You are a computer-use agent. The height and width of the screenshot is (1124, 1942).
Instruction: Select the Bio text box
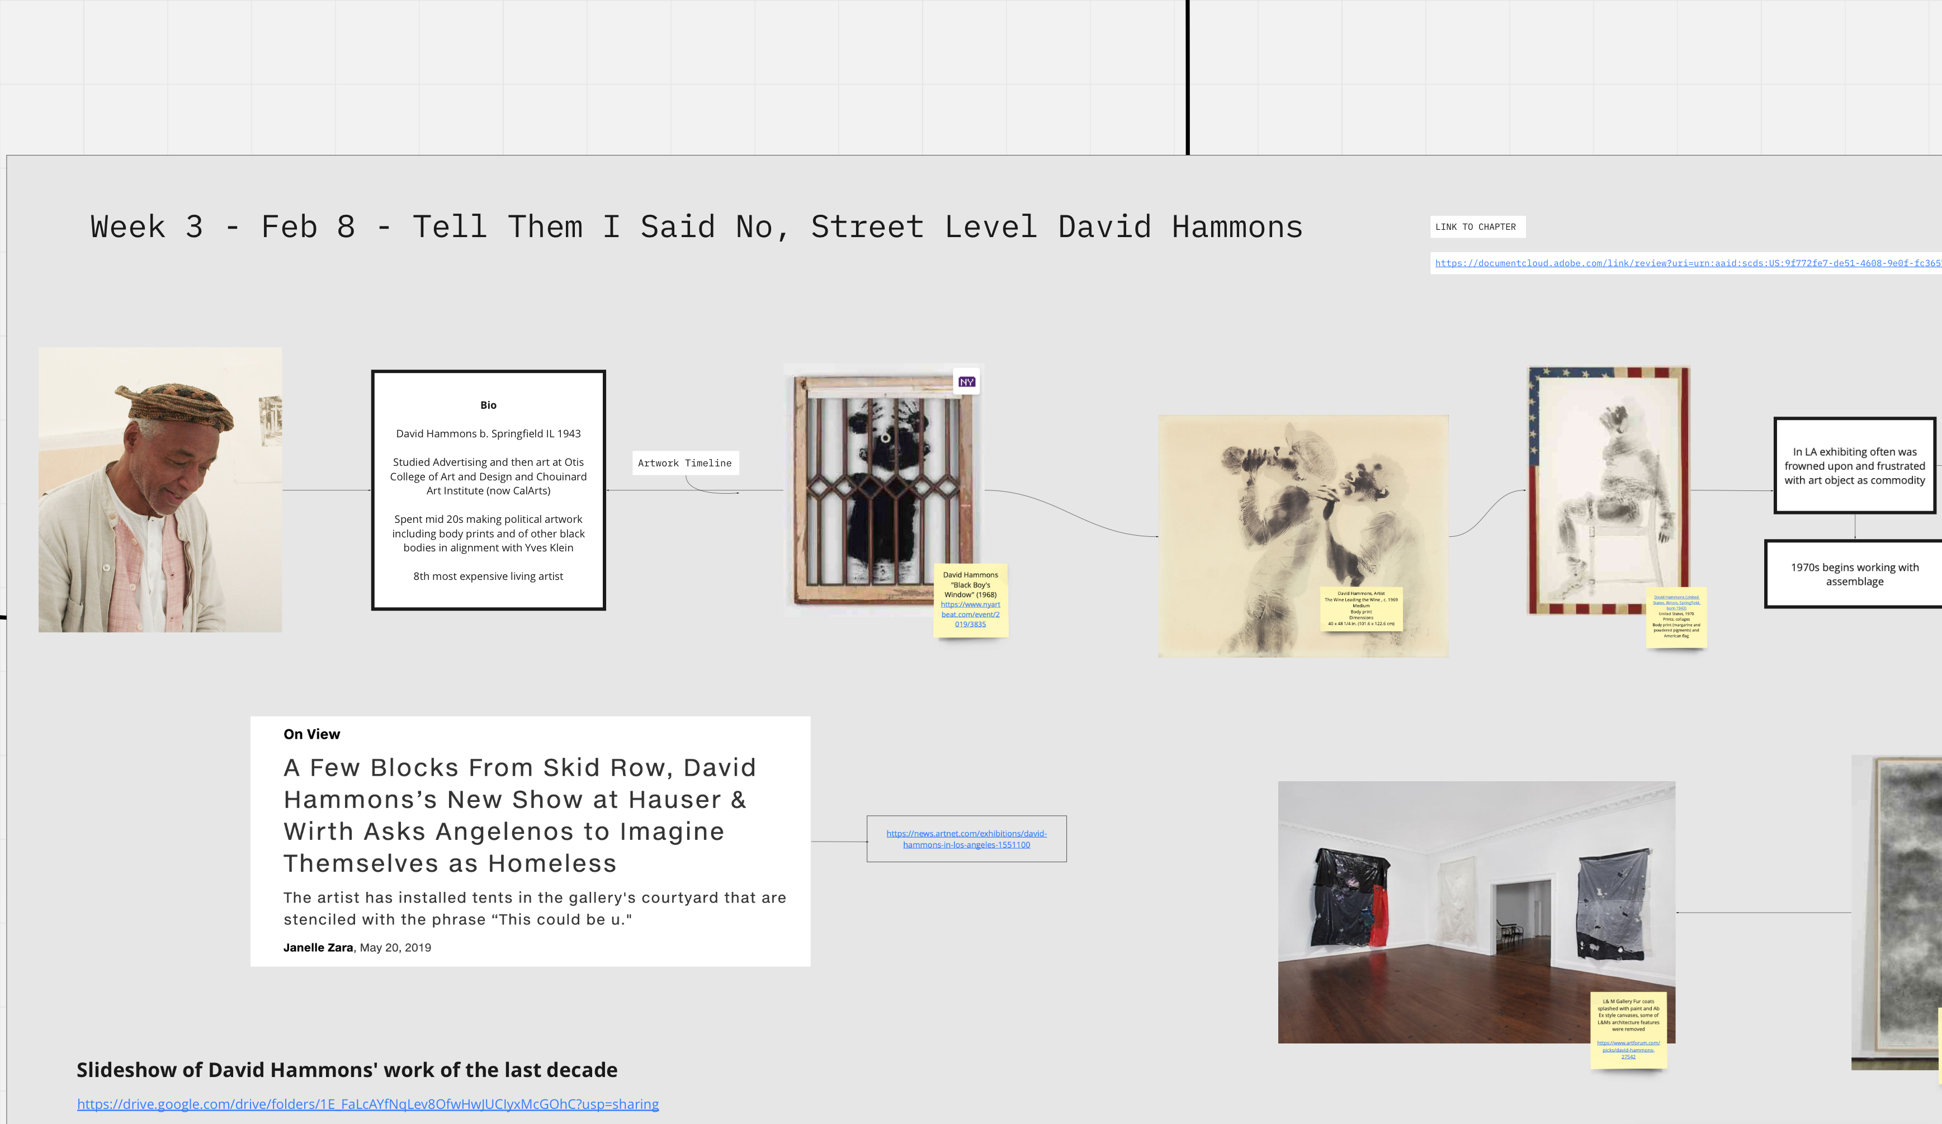pyautogui.click(x=489, y=490)
